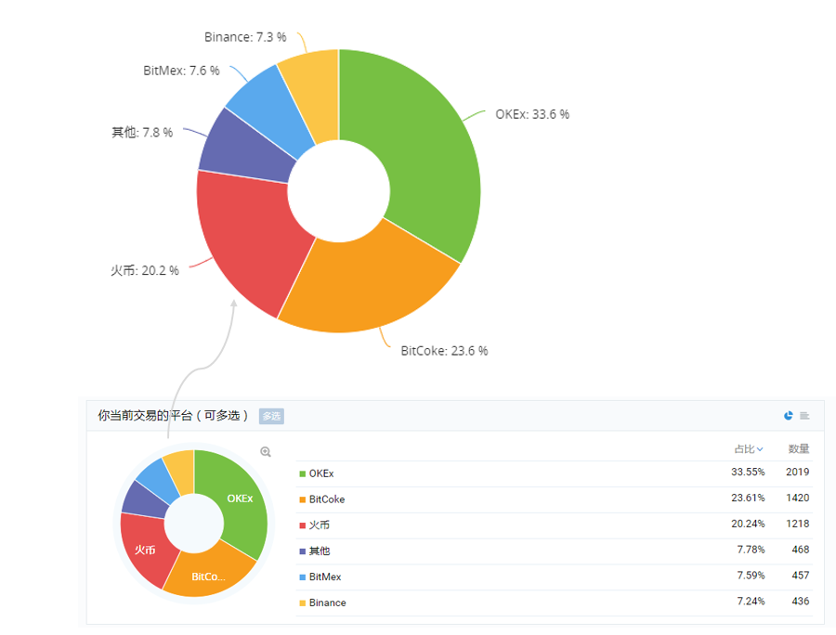The image size is (836, 635).
Task: Click the 7.78% percentage value
Action: tap(751, 550)
